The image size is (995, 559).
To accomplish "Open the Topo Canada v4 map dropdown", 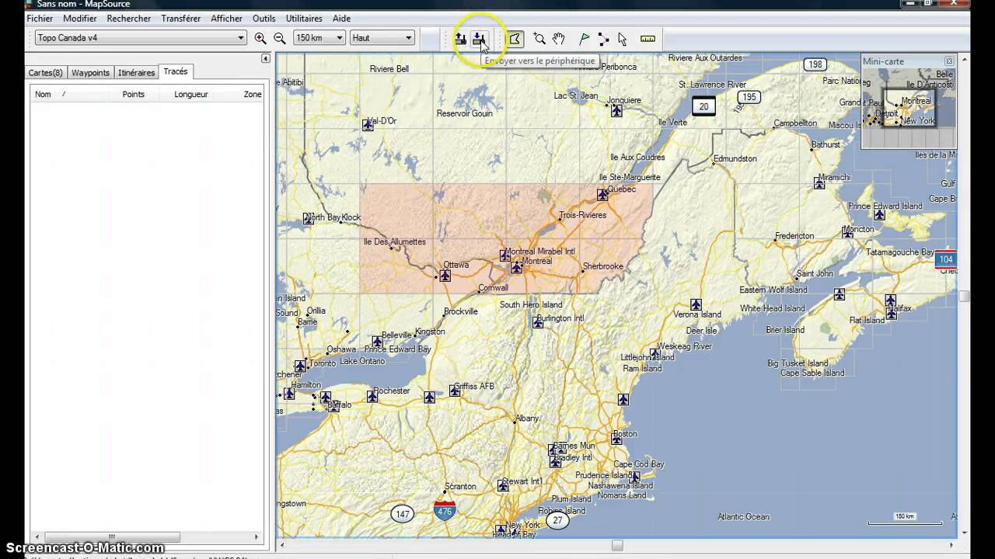I will point(141,37).
